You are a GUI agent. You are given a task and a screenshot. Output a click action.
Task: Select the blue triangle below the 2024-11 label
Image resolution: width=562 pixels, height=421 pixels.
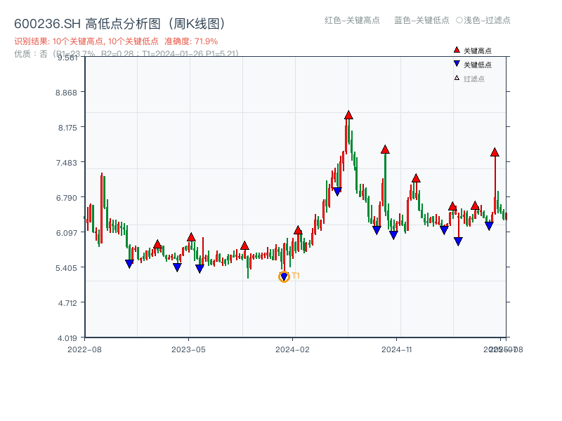tap(393, 234)
